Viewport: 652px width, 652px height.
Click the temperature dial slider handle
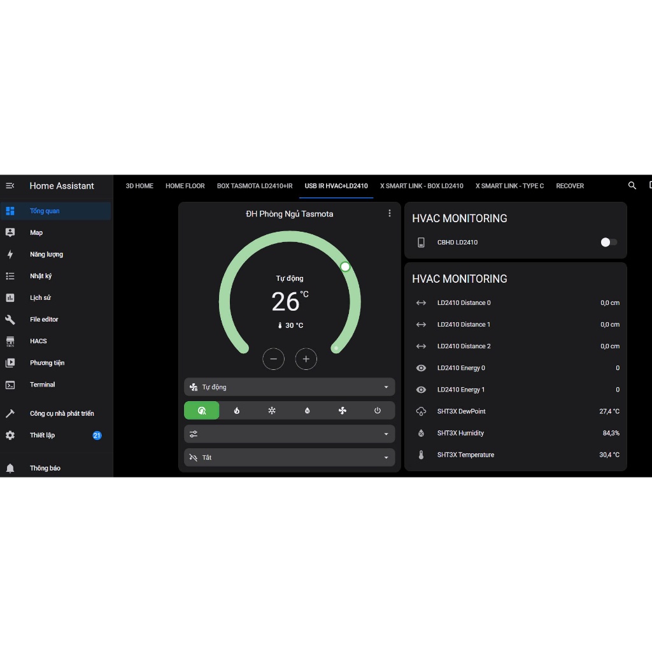(x=345, y=266)
